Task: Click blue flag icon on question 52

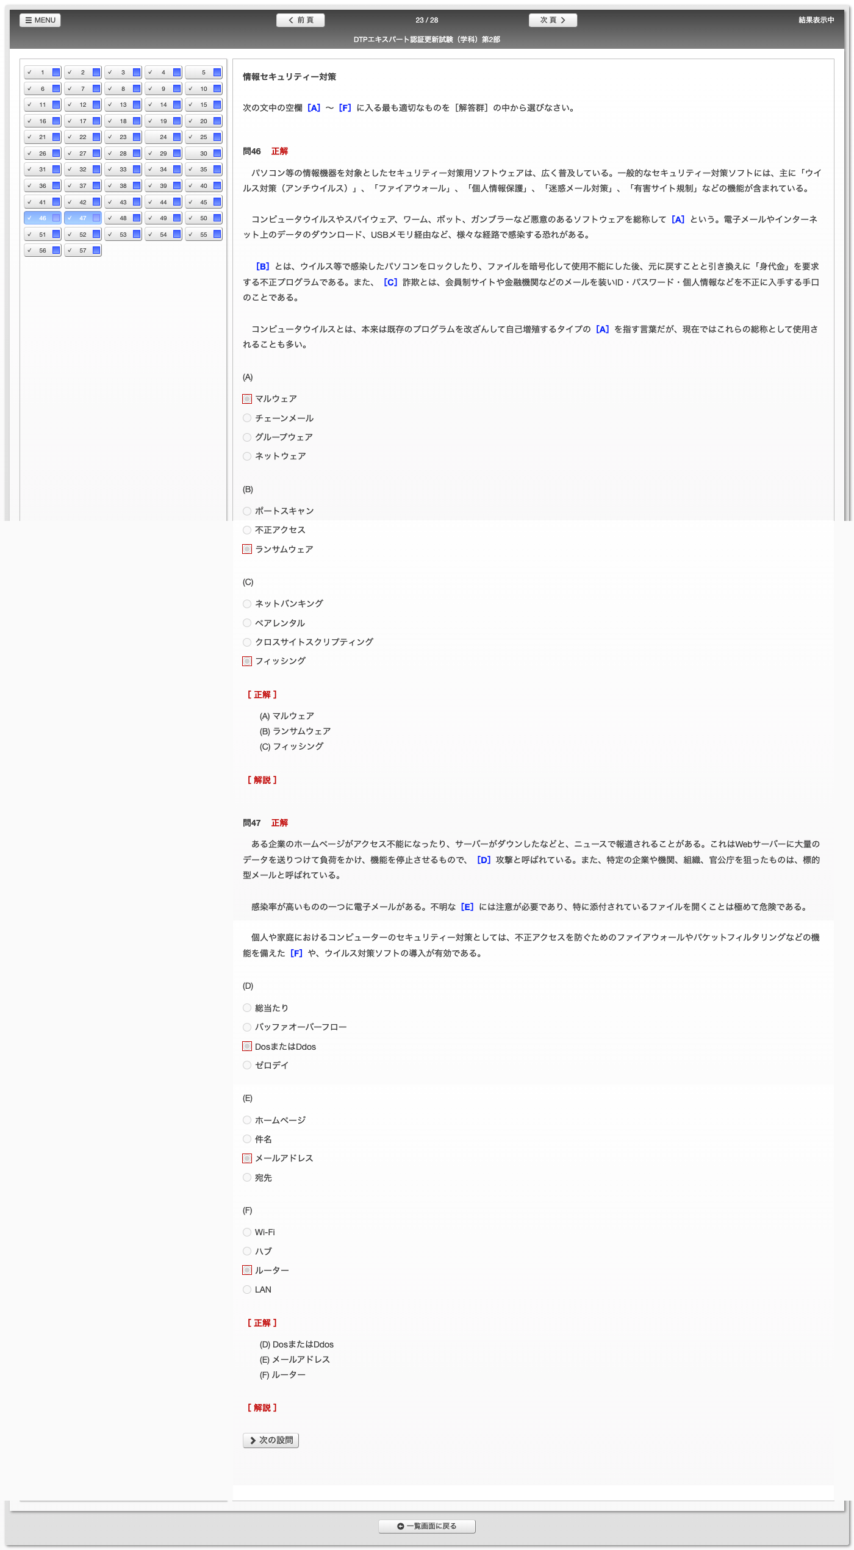Action: click(x=96, y=234)
